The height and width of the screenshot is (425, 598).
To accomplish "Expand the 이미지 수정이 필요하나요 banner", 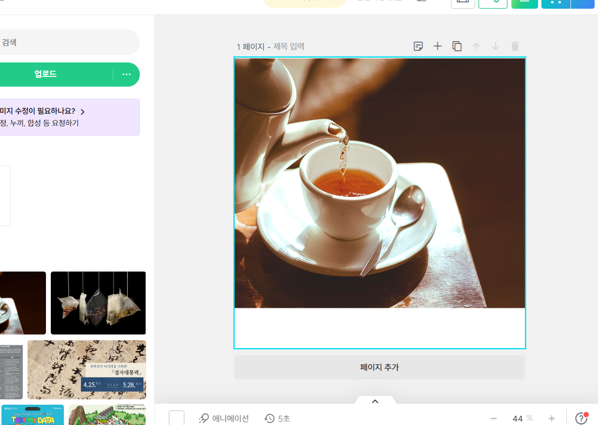I will tap(82, 111).
